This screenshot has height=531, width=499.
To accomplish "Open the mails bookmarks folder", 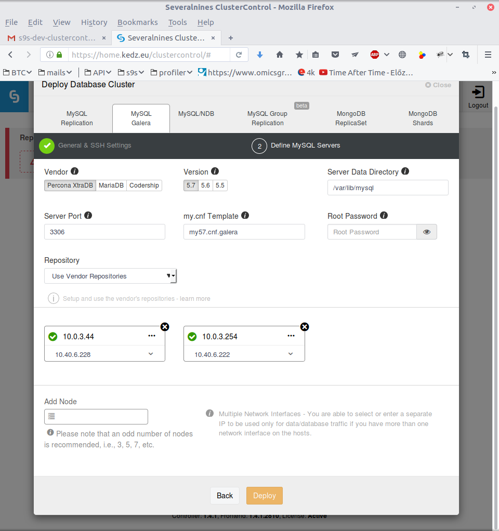I will (x=55, y=72).
